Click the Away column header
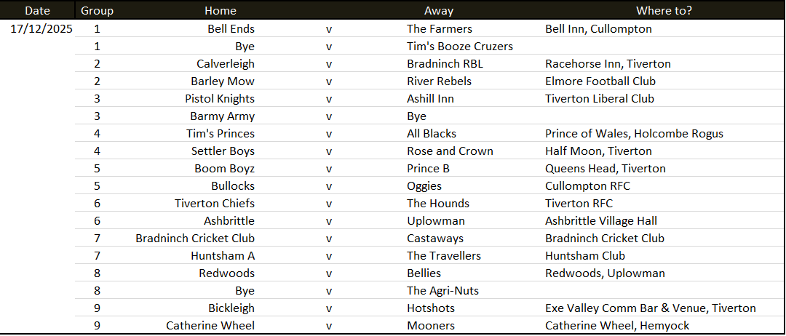The image size is (786, 336). click(439, 10)
